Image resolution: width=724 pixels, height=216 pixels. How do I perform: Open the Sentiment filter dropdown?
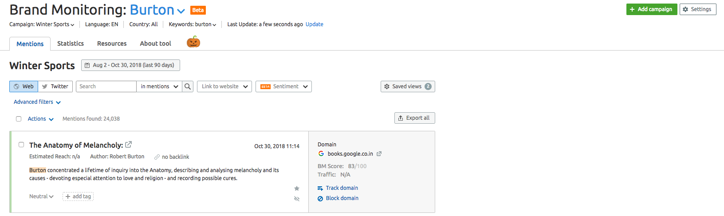283,86
